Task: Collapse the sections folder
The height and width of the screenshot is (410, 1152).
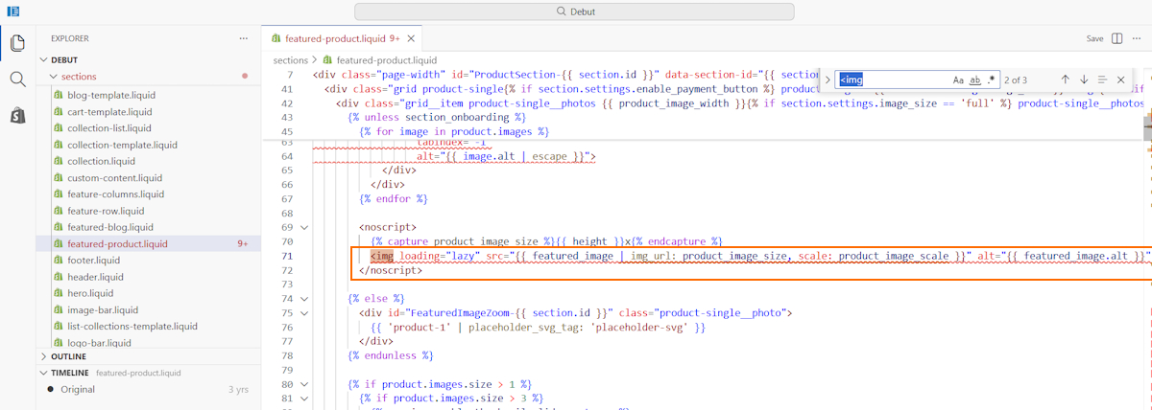Action: pyautogui.click(x=54, y=77)
